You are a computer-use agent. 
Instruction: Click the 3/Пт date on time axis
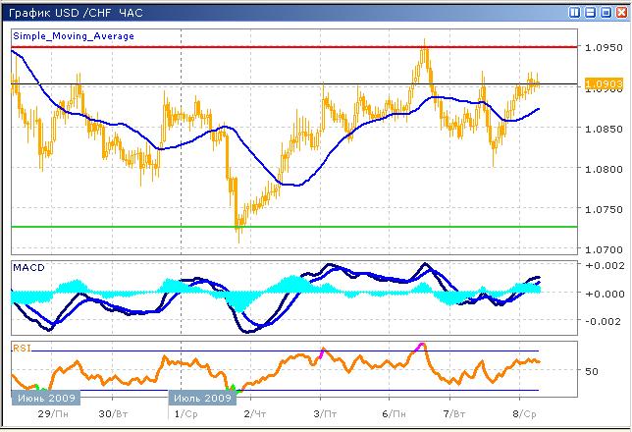tap(323, 416)
